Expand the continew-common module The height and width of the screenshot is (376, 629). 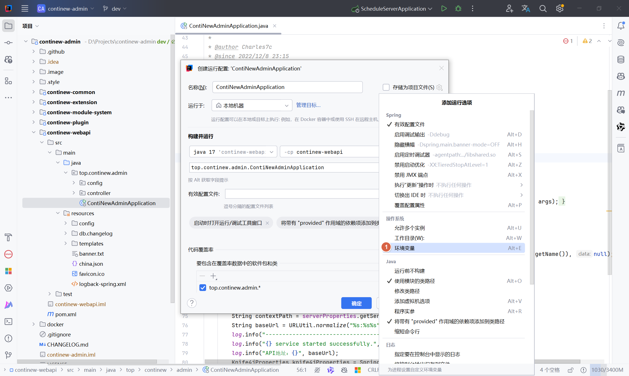(x=33, y=92)
